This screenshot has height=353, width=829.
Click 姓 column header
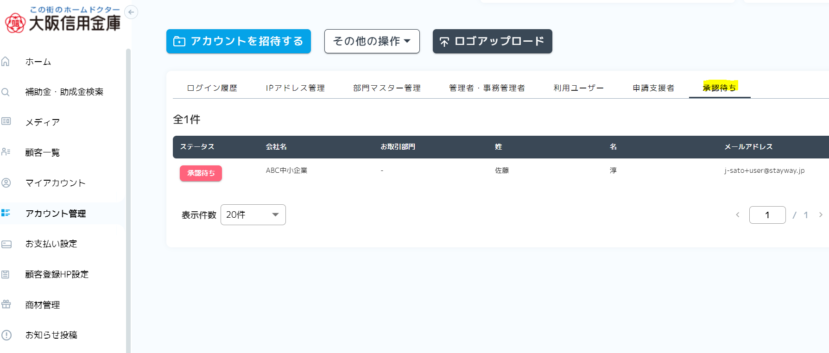point(499,147)
